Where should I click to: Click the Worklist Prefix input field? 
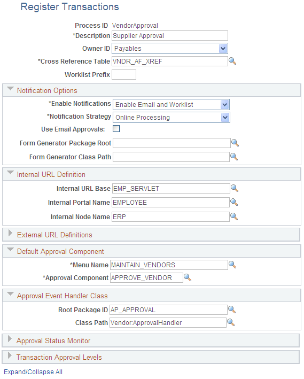click(124, 75)
